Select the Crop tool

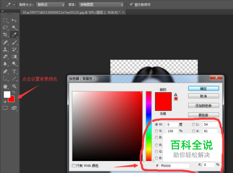coord(5,34)
